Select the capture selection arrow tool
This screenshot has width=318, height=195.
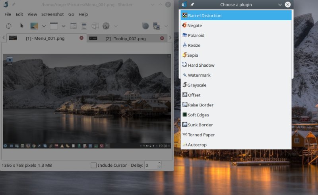click(x=22, y=26)
